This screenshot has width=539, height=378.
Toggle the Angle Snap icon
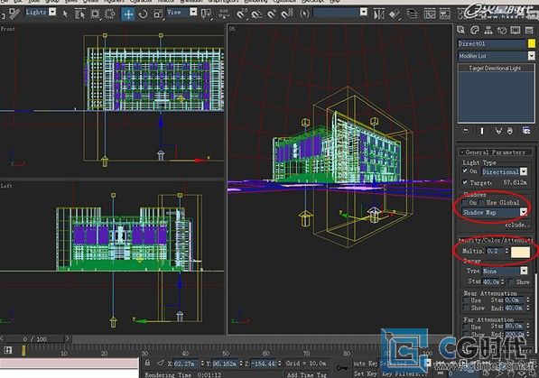(x=256, y=14)
